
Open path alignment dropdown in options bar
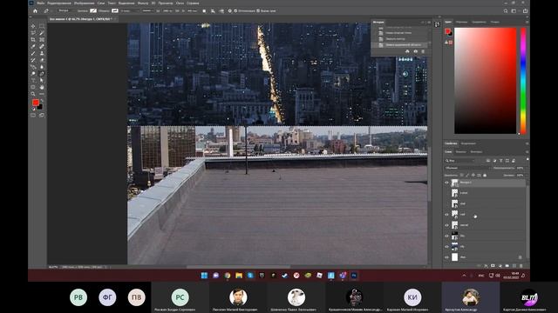click(x=213, y=11)
